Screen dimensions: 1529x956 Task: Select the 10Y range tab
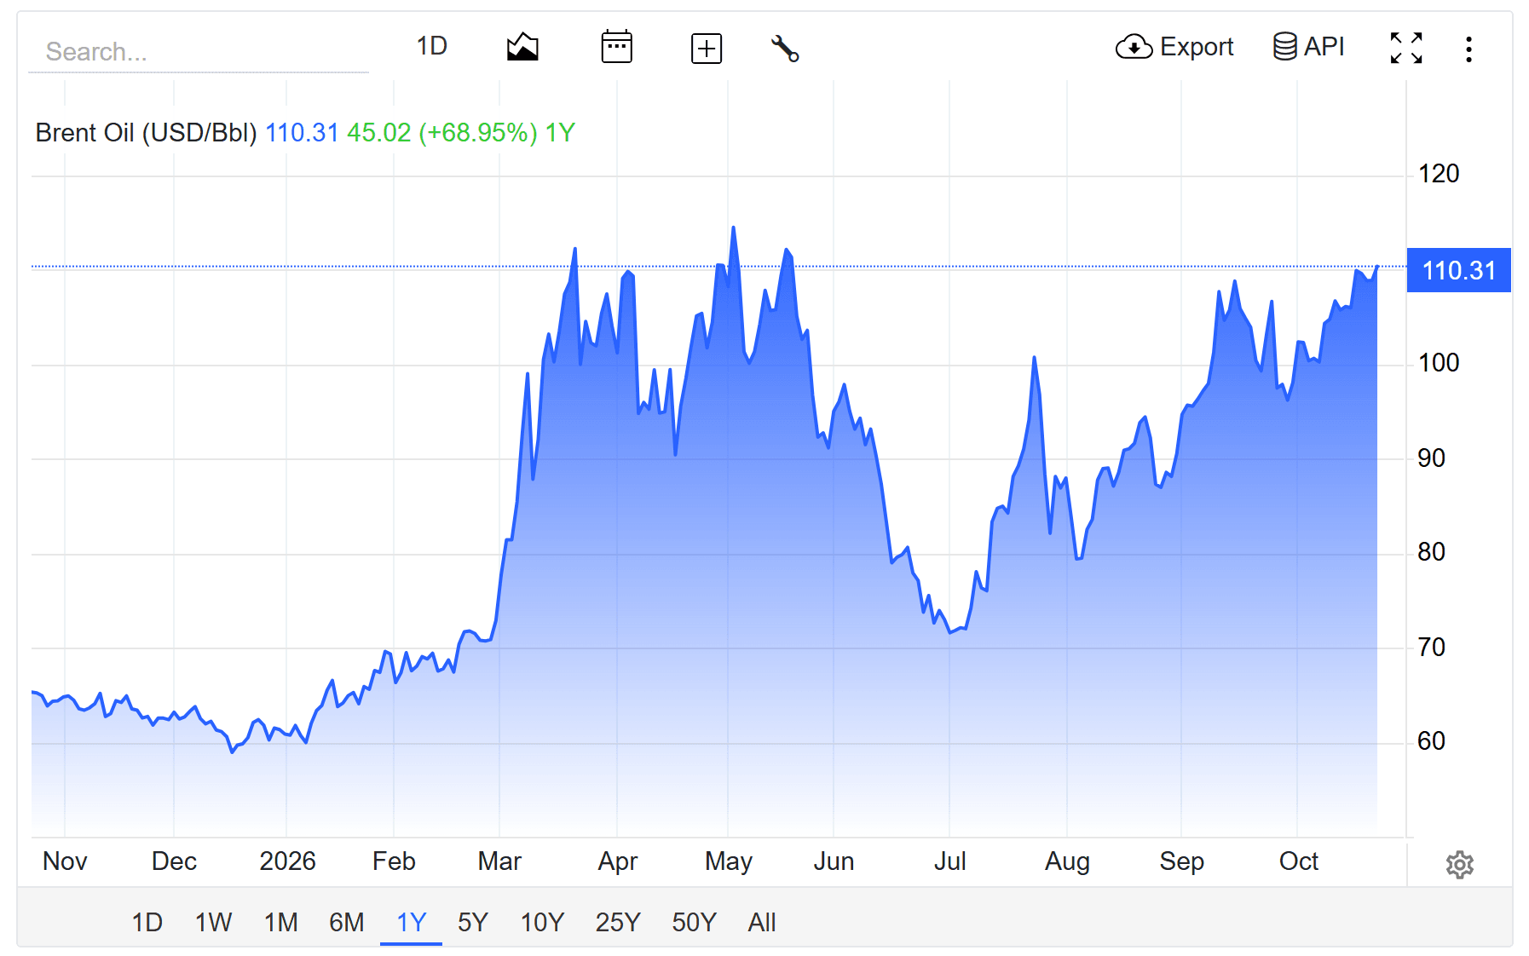pos(542,922)
